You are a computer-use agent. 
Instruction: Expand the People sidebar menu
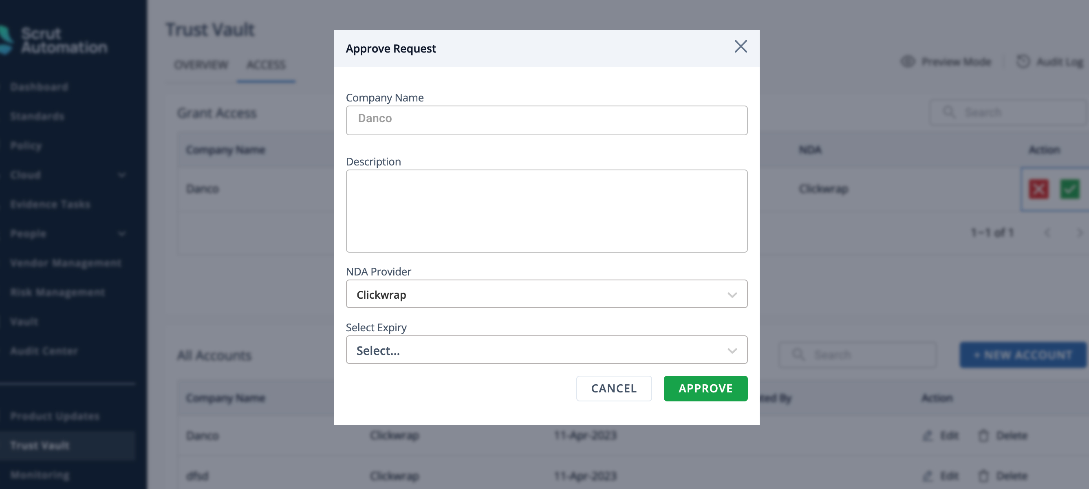[x=122, y=234]
